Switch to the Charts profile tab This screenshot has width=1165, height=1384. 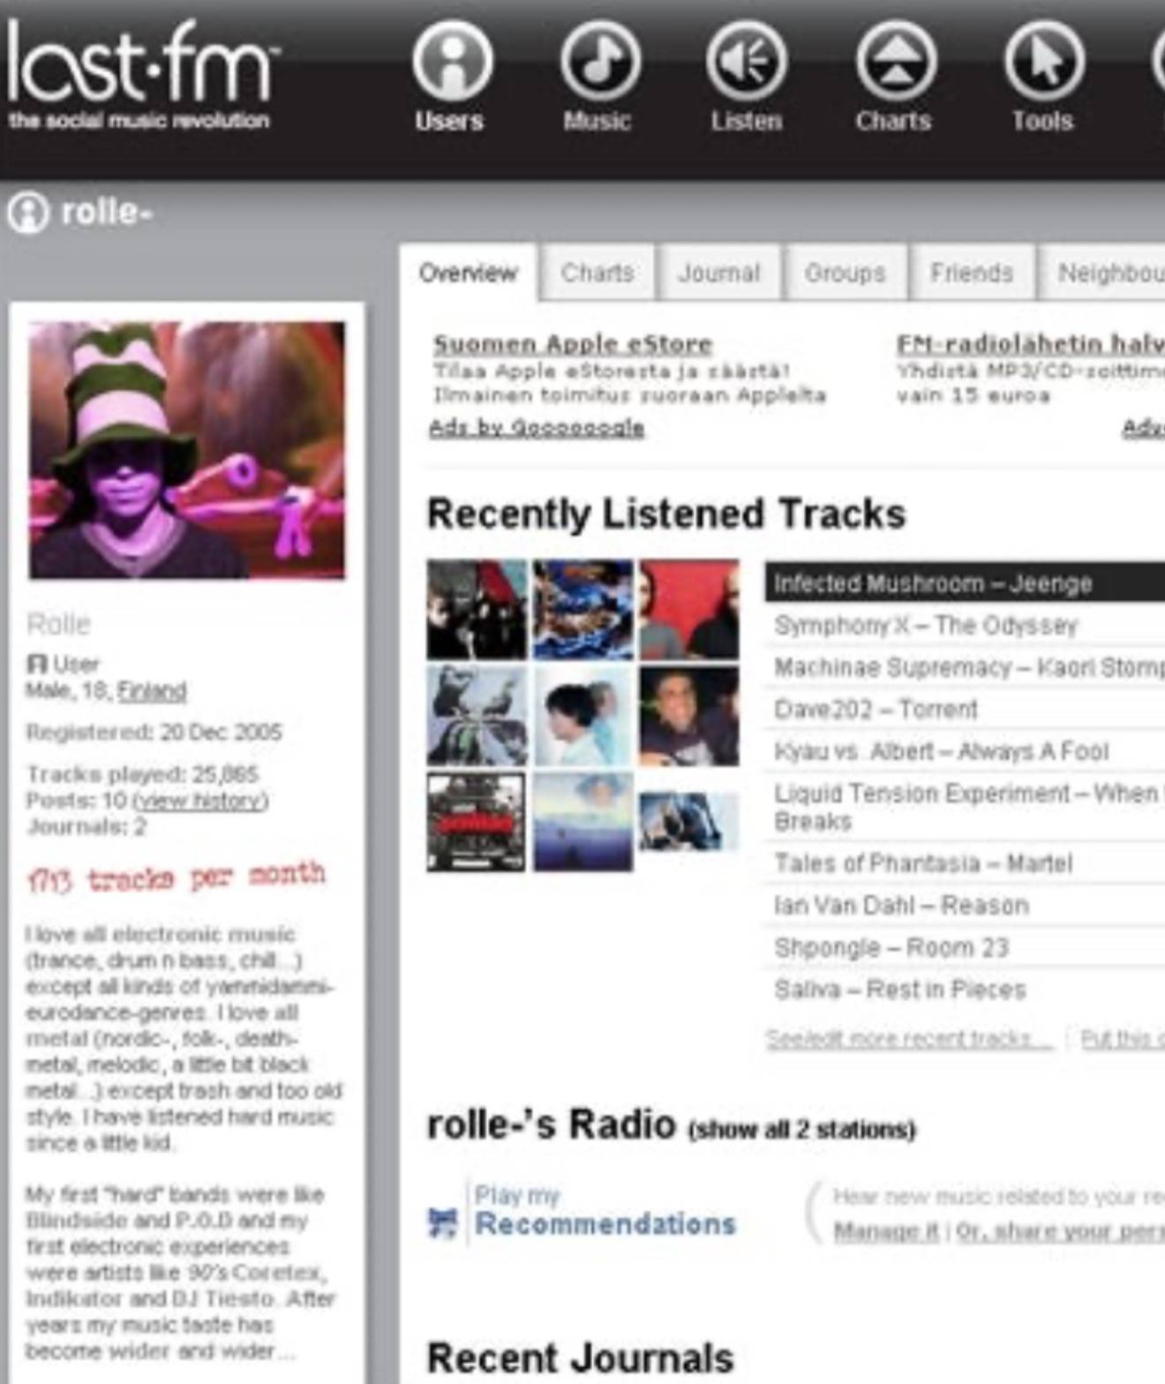point(598,273)
